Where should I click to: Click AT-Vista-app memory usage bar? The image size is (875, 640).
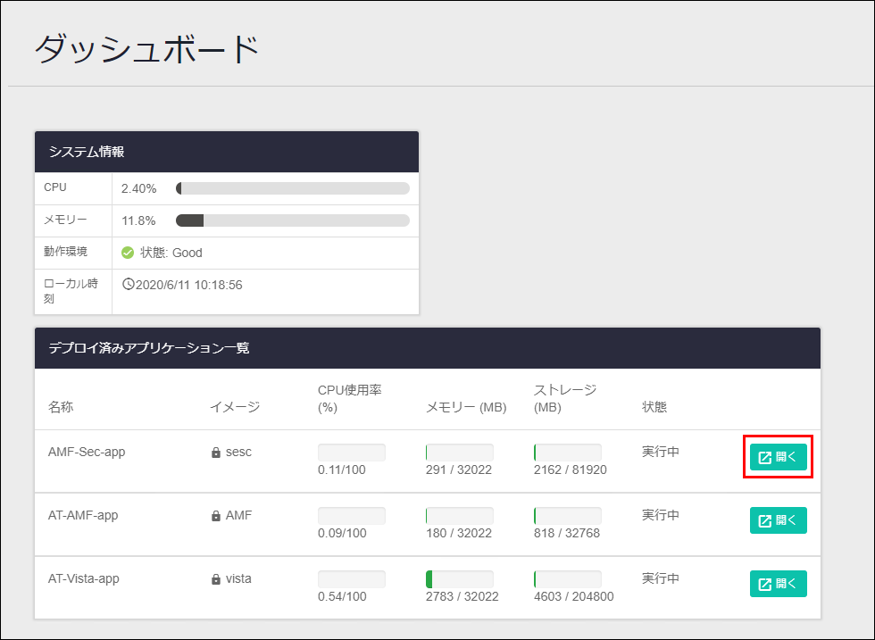pyautogui.click(x=459, y=579)
